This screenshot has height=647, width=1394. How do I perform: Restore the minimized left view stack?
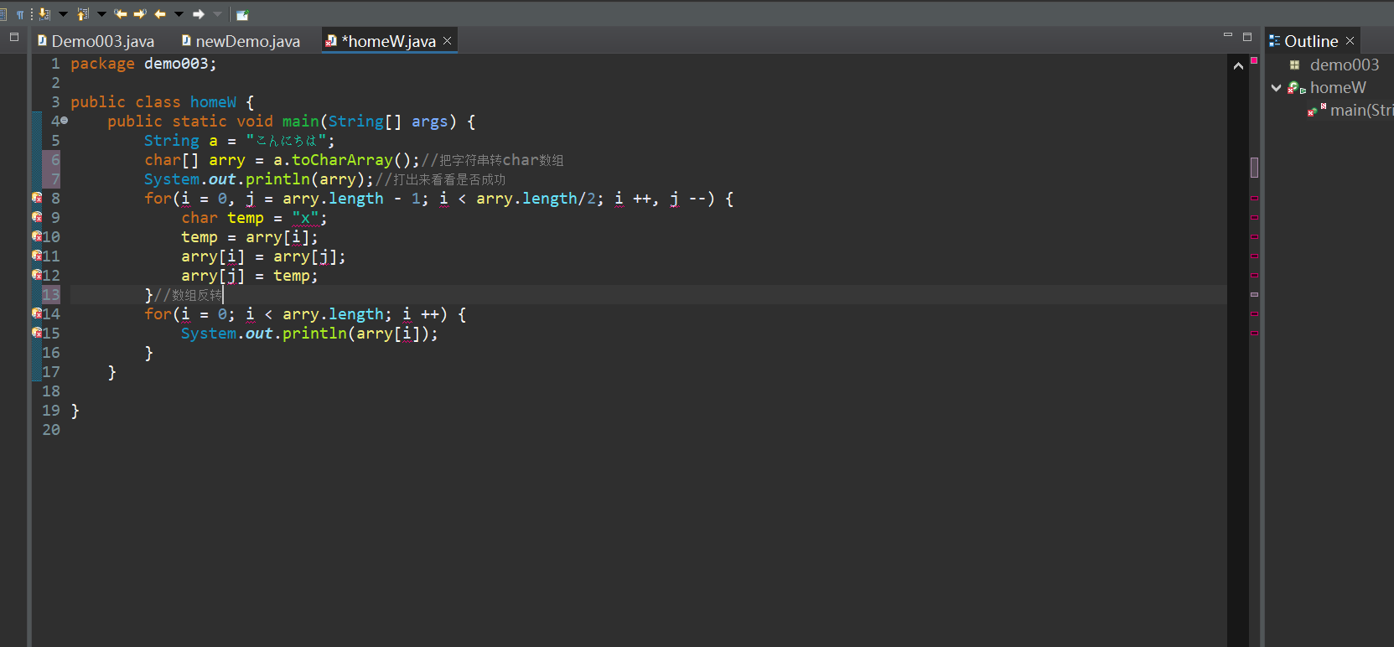pyautogui.click(x=14, y=37)
